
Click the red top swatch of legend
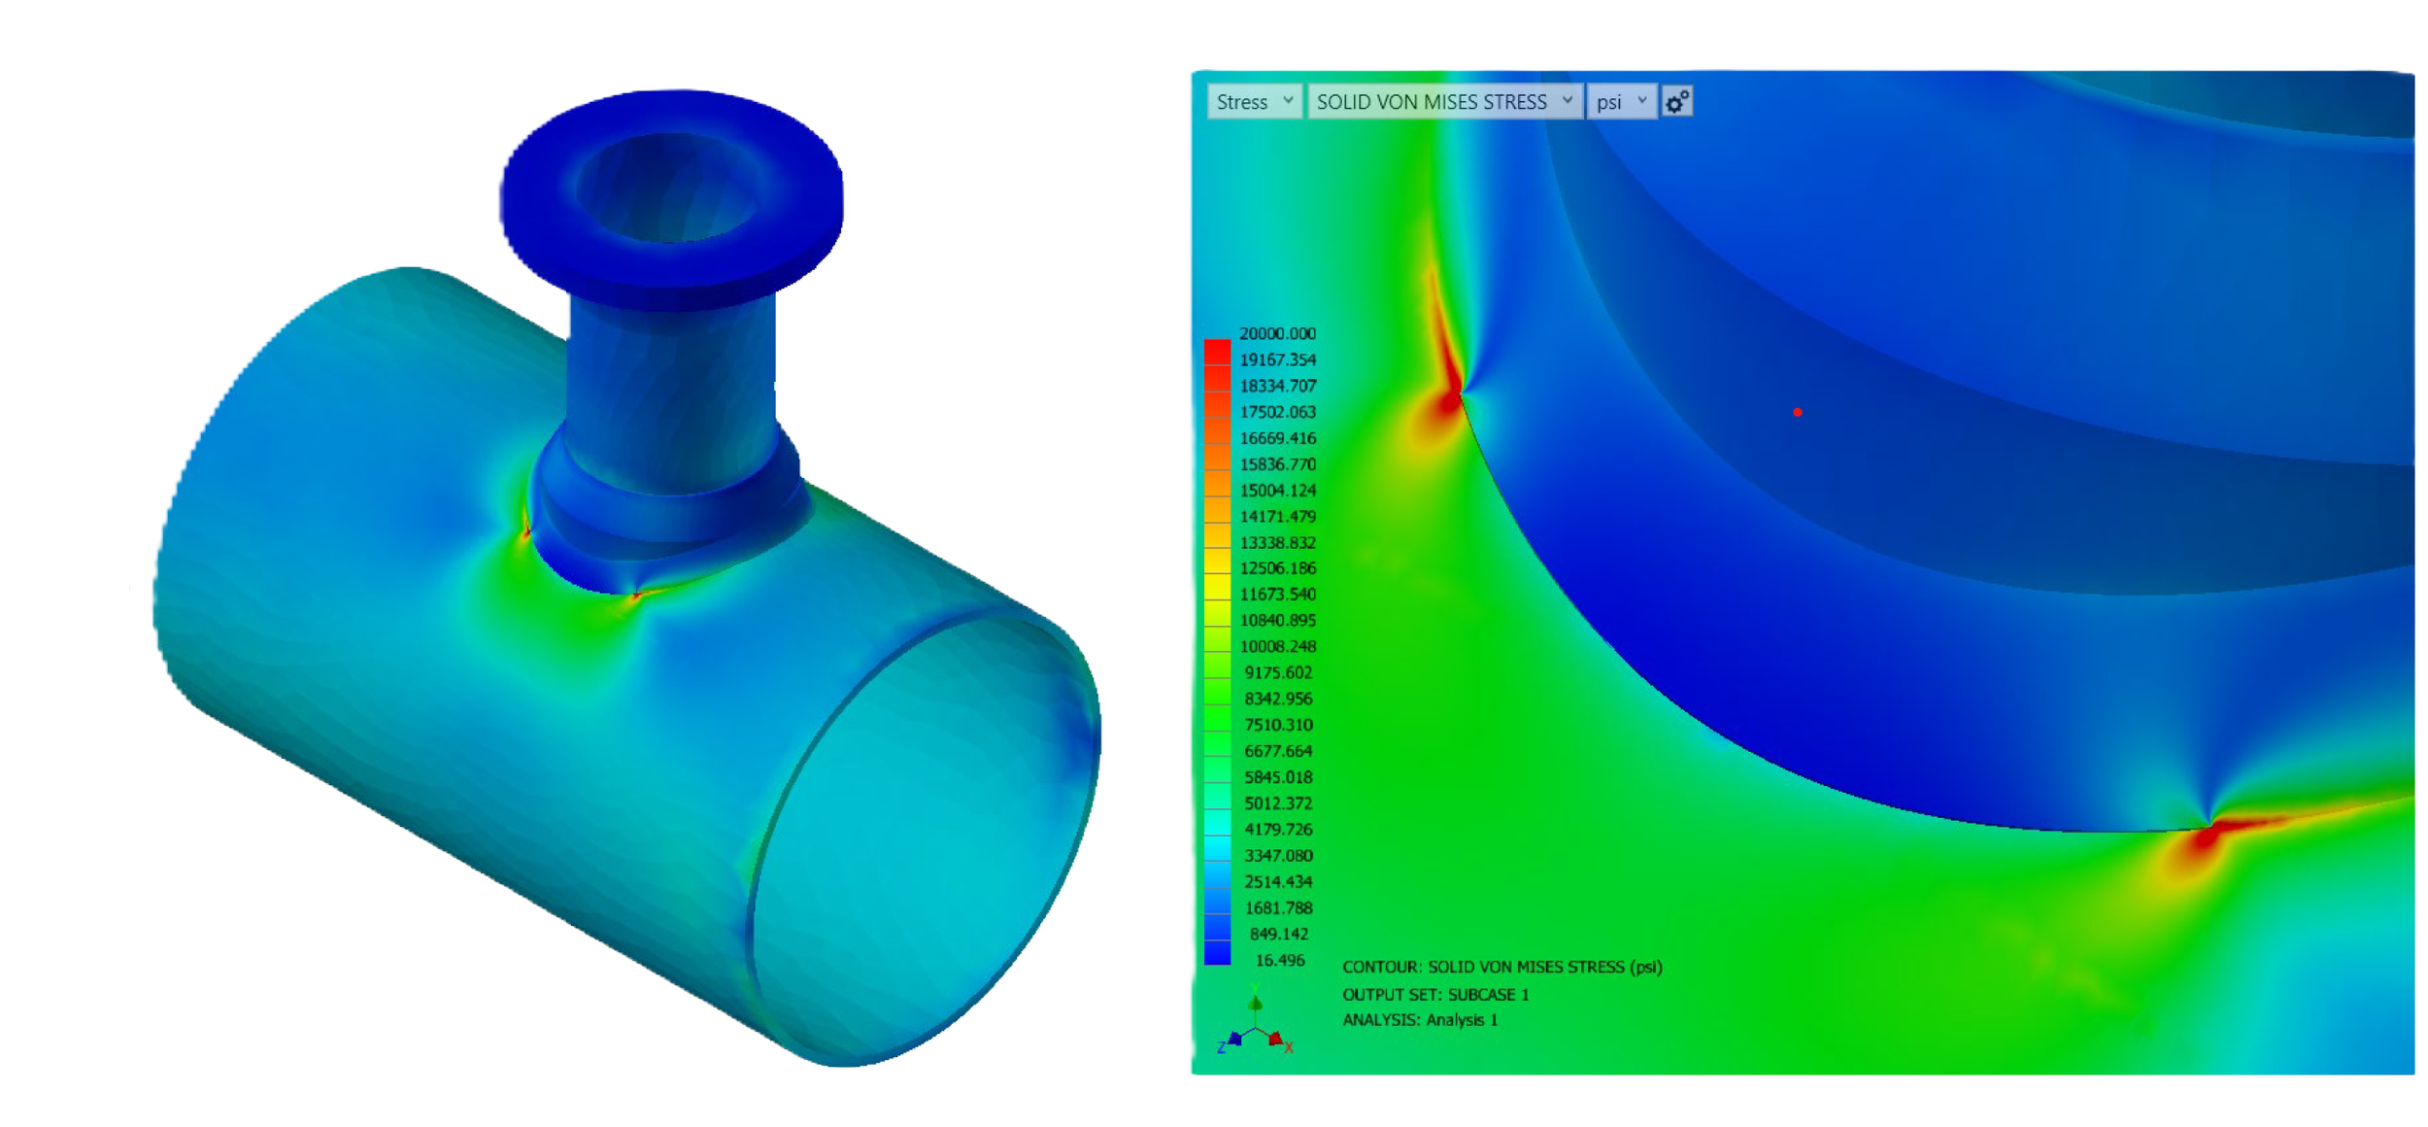[1217, 352]
